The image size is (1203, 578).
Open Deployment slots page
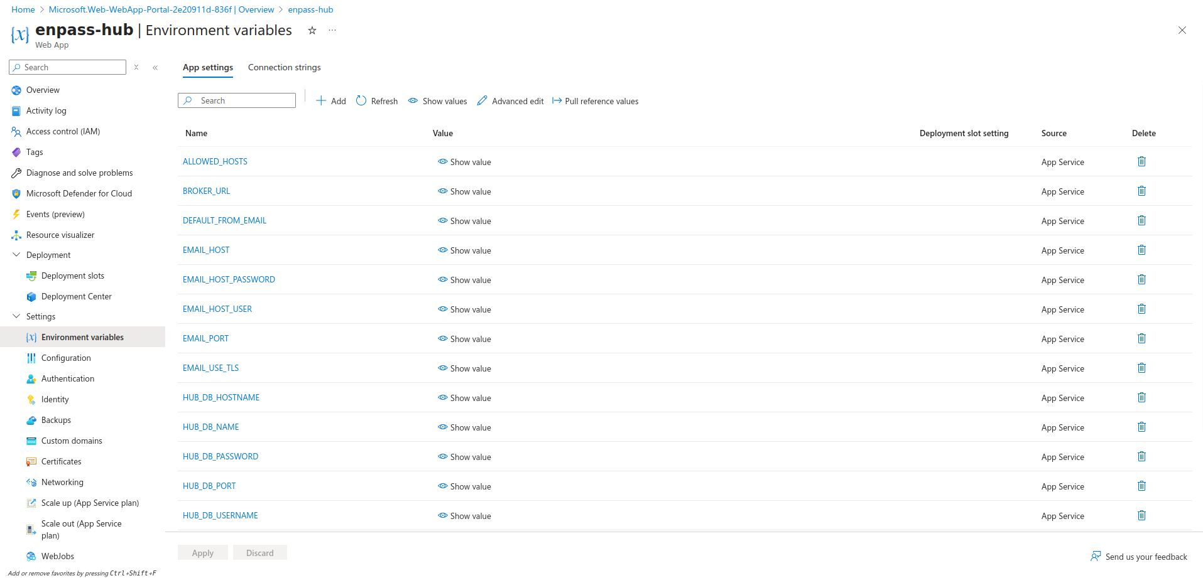pos(72,276)
